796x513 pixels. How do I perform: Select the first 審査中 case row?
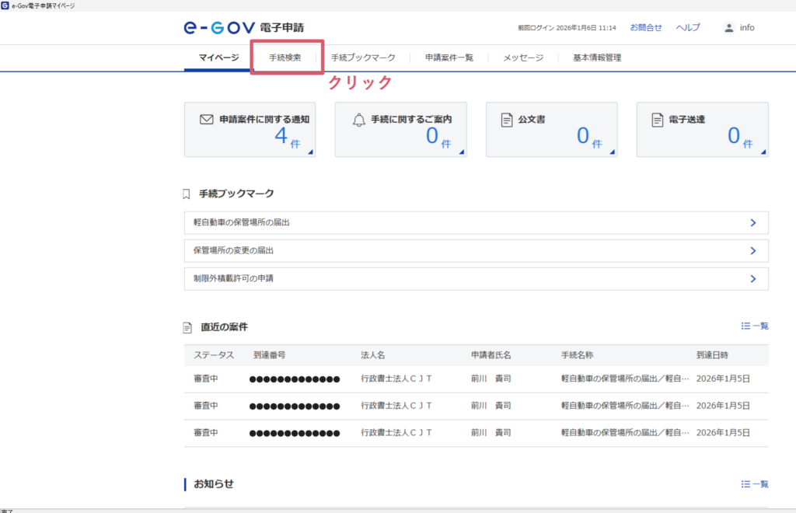pyautogui.click(x=476, y=379)
